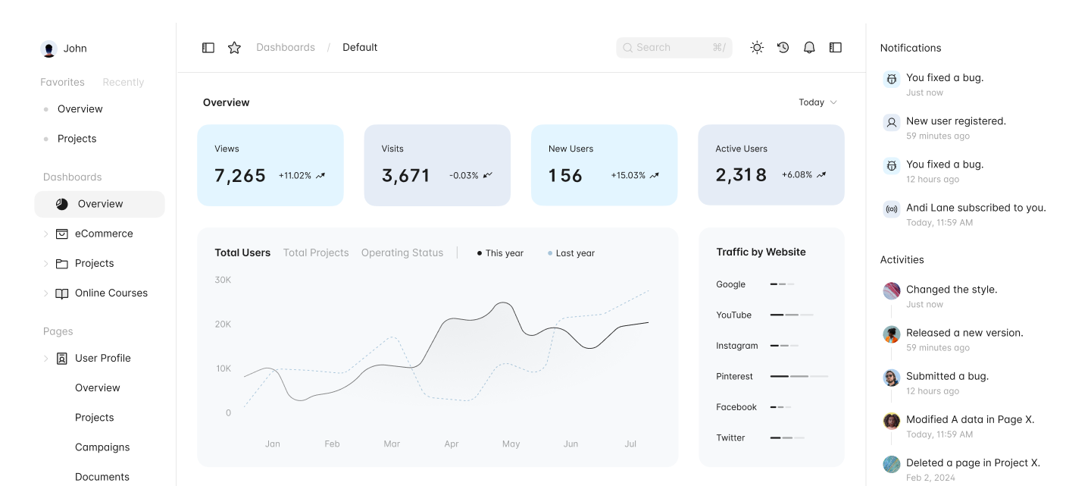Open notifications bell icon
The image size is (1091, 486).
[x=809, y=48]
